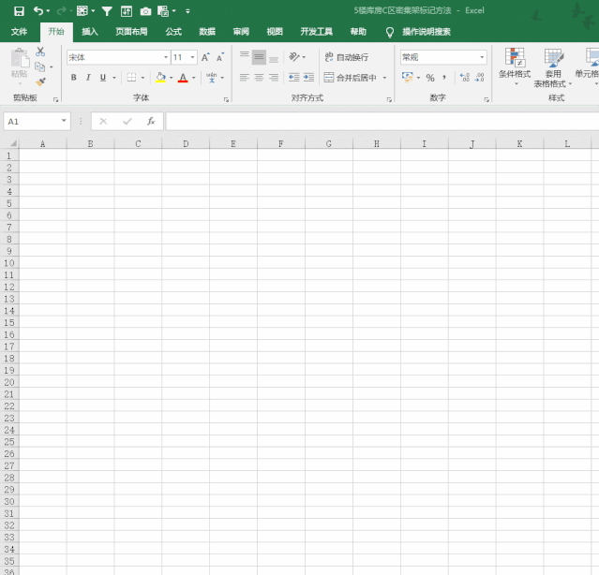Screen dimensions: 599x575
Task: Increase indent in alignment group
Action: (308, 78)
